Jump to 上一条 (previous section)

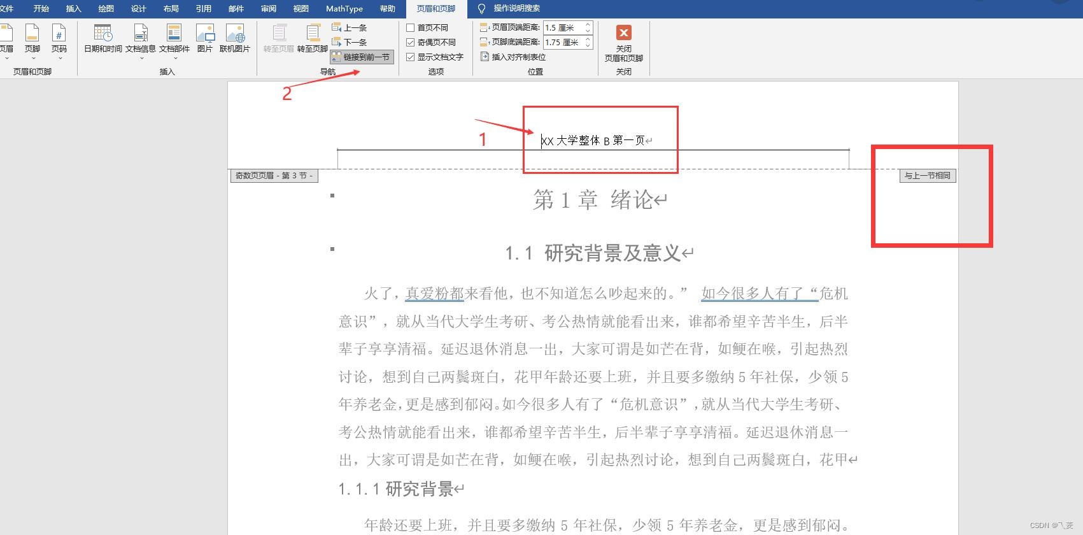pos(350,28)
